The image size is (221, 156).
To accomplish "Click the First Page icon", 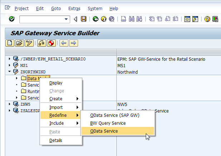I will pyautogui.click(x=152, y=19).
